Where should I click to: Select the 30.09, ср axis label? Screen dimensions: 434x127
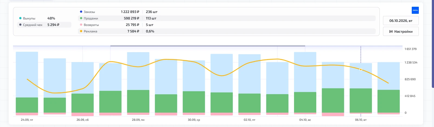pos(194,120)
